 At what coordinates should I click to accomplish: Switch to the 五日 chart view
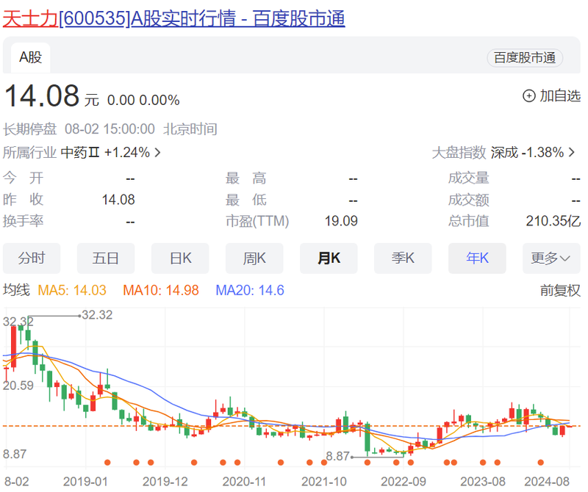pyautogui.click(x=105, y=258)
